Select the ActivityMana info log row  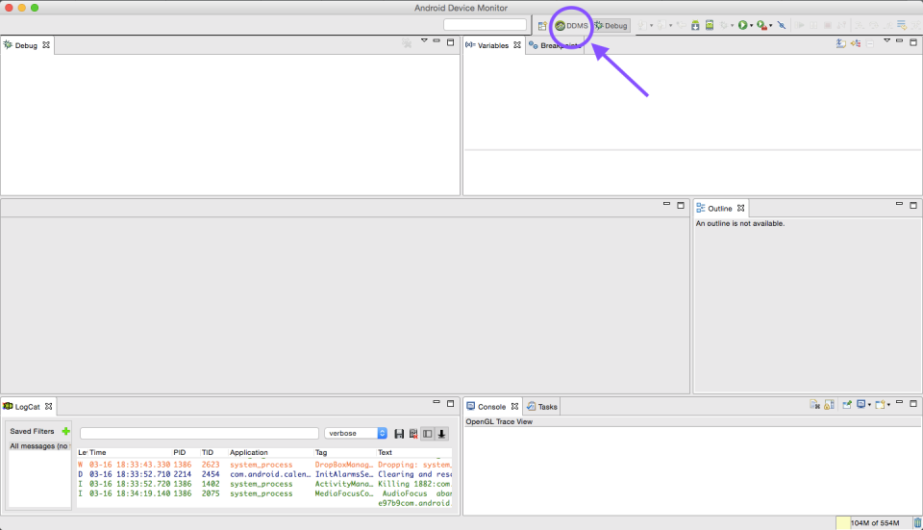click(264, 484)
